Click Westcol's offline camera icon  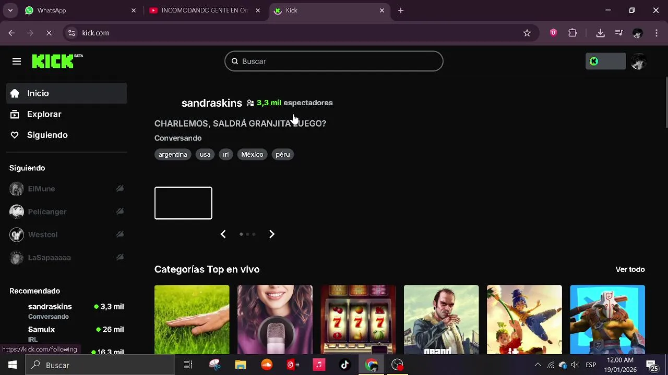120,234
